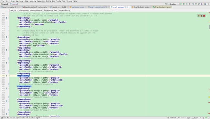Click the gutter arrow icon on line 309

[6, 18]
